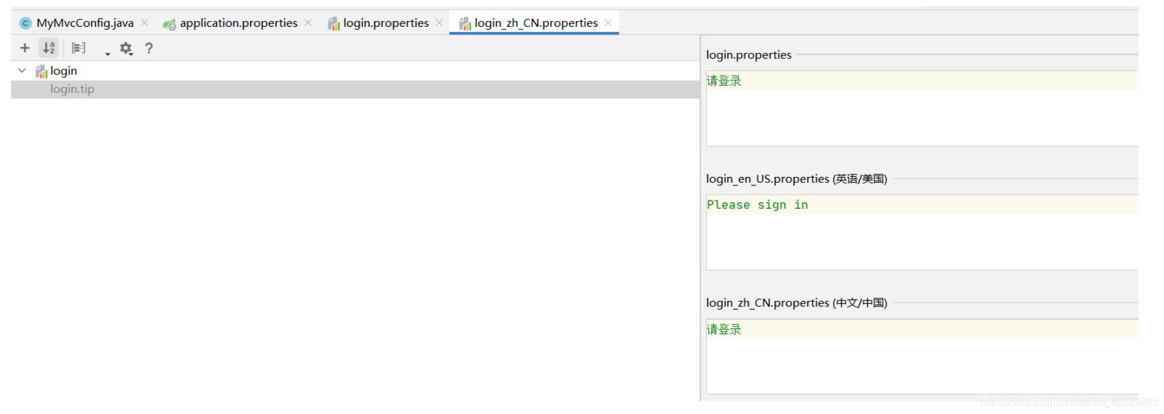The image size is (1164, 414).
Task: Close the login_zh_CN.properties tab
Action: coord(608,23)
